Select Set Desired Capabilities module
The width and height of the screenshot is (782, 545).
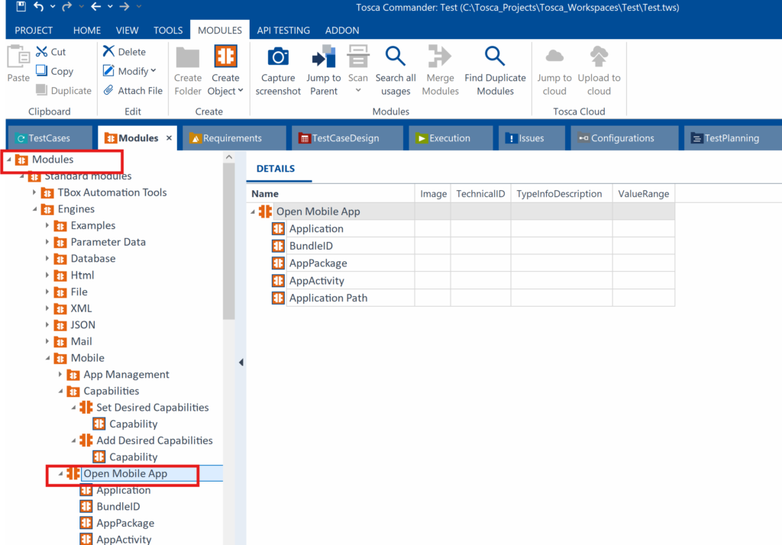(x=152, y=408)
